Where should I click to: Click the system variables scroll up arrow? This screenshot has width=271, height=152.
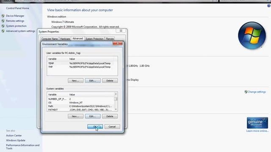click(116, 94)
